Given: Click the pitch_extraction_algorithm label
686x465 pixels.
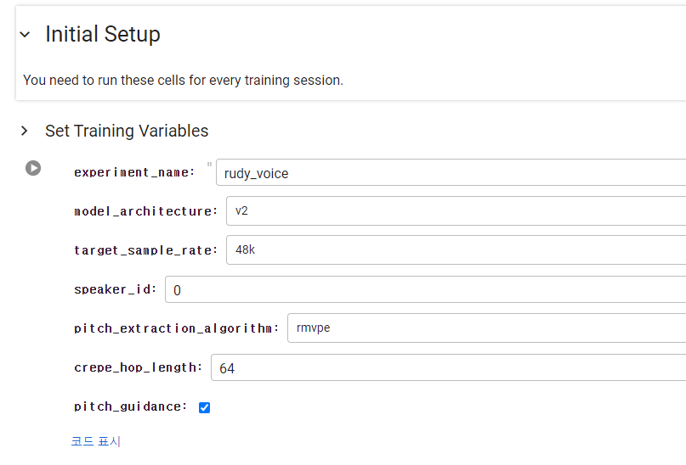Looking at the screenshot, I should coord(176,328).
